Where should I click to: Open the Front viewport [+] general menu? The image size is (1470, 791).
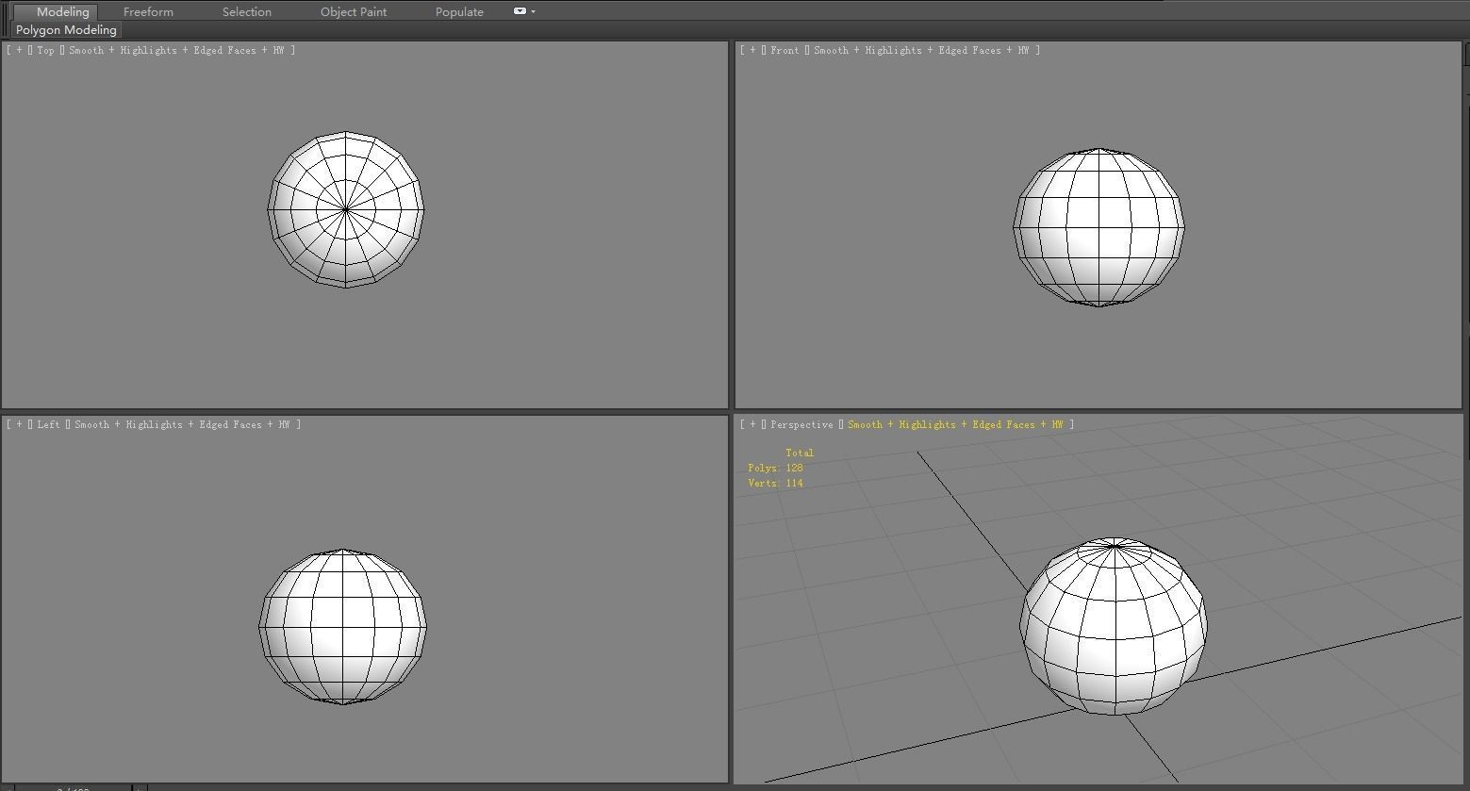(x=752, y=50)
